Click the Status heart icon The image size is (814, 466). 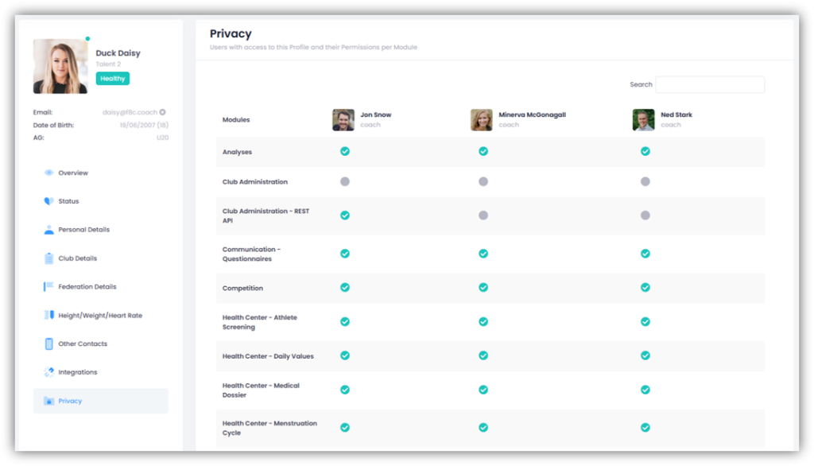pyautogui.click(x=49, y=201)
